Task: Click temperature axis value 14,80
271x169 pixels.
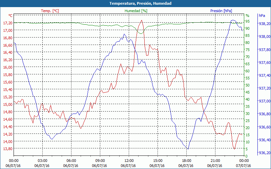Action: (8, 112)
